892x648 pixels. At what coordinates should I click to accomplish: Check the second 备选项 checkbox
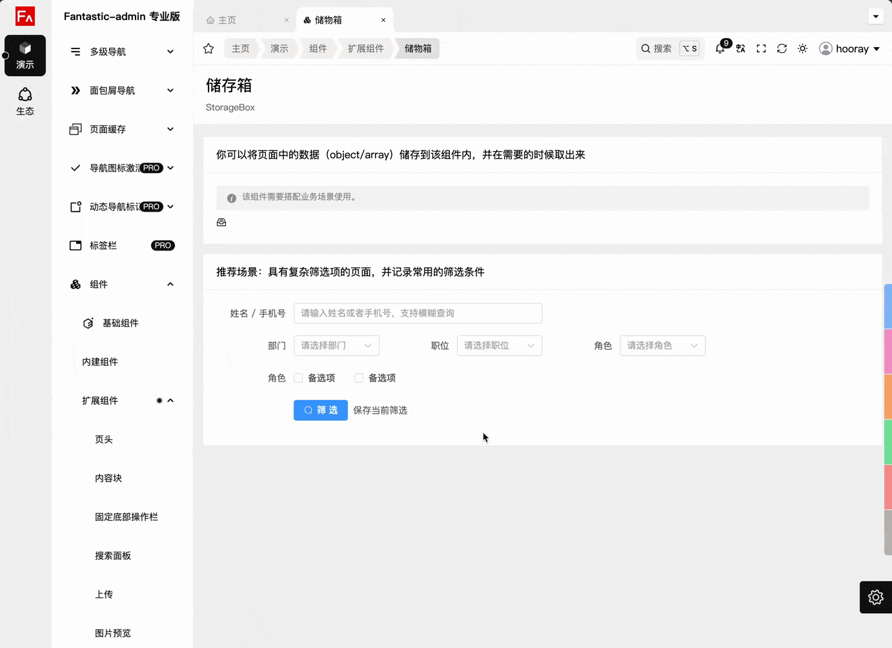(x=359, y=378)
